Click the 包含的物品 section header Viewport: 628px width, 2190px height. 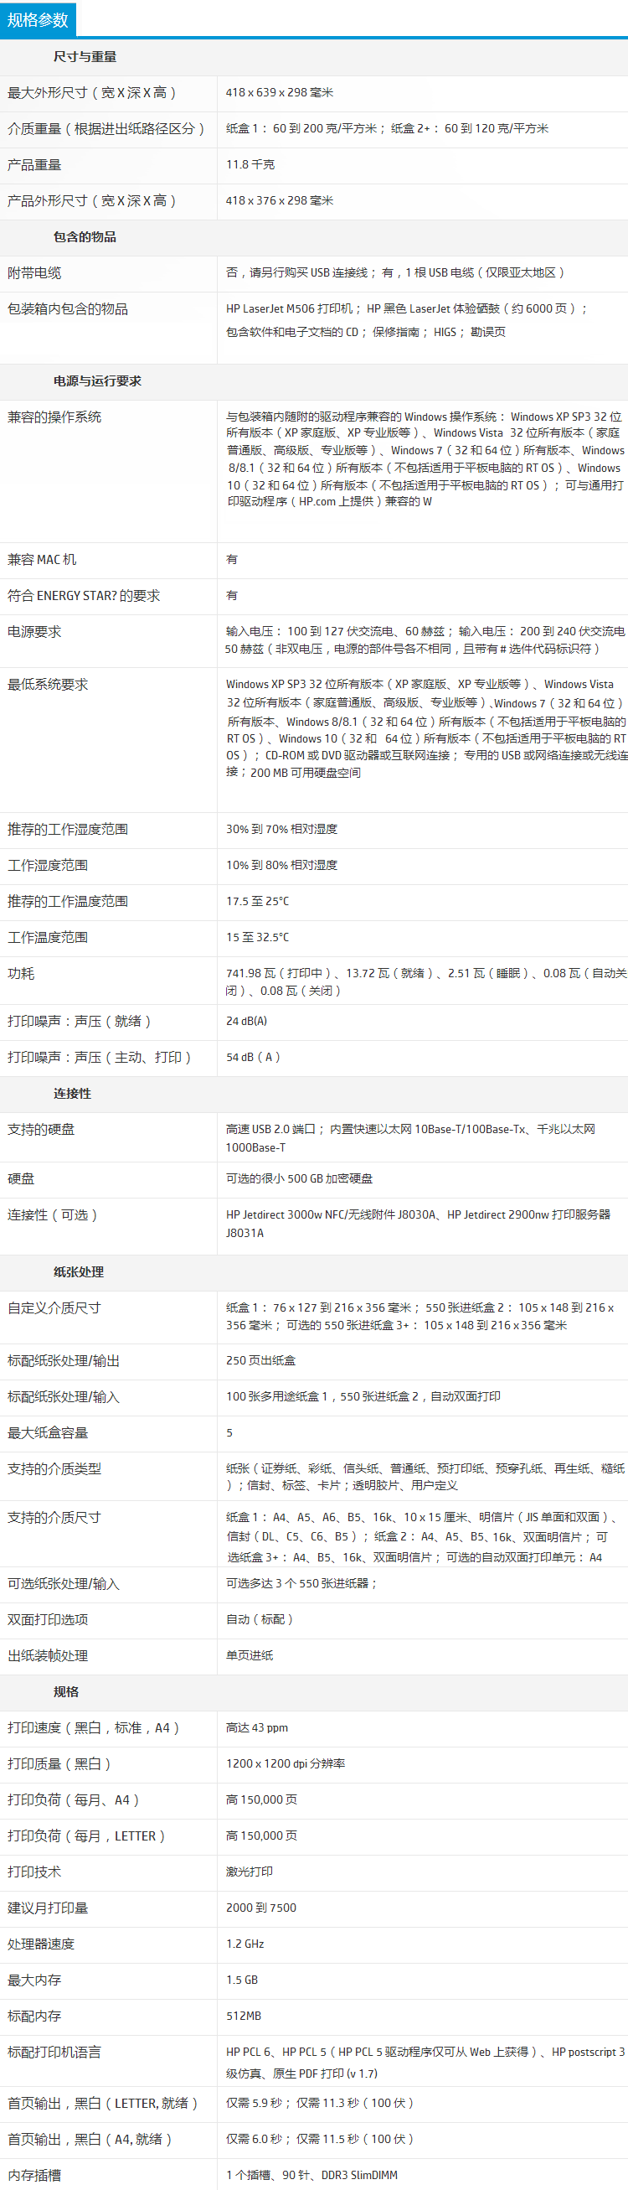(85, 237)
